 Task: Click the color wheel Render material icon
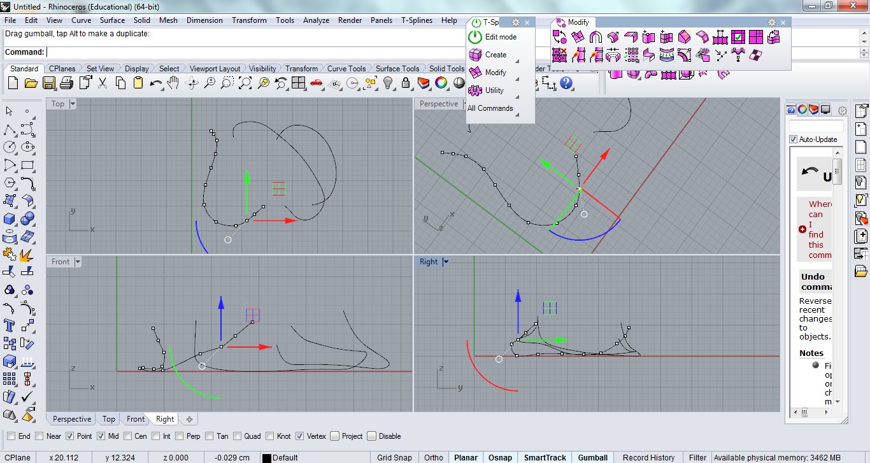pos(441,83)
